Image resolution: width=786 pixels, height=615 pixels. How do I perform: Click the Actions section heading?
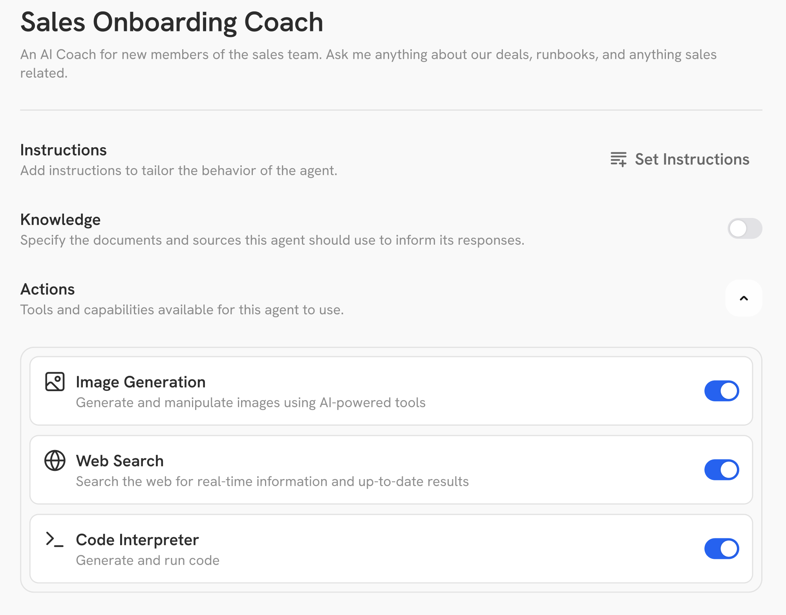48,289
